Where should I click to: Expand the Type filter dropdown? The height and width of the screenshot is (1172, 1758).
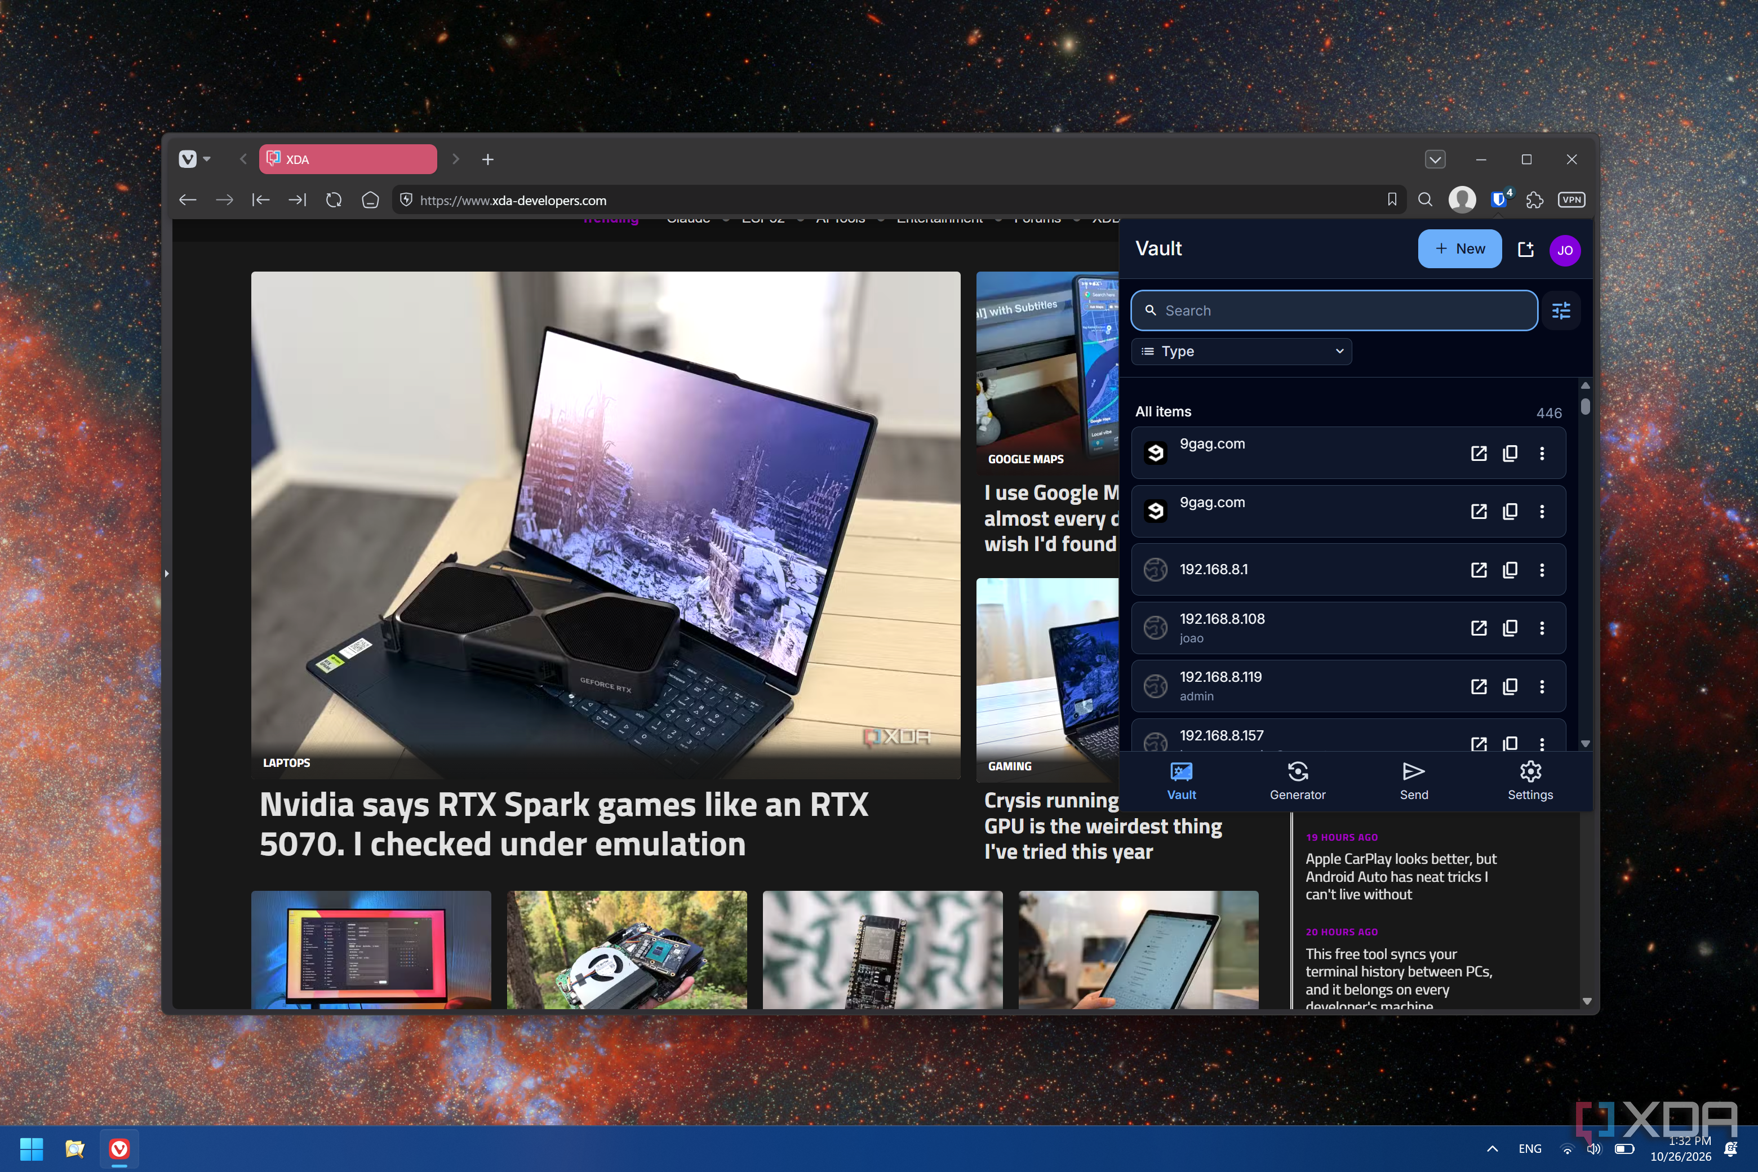pos(1241,351)
